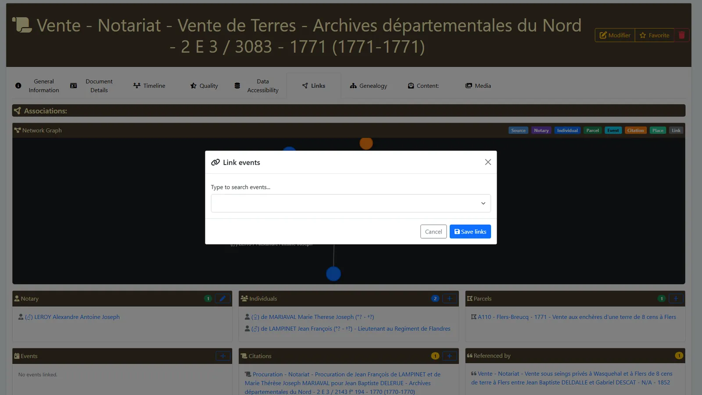Image resolution: width=702 pixels, height=395 pixels.
Task: Toggle the Individual legend filter
Action: click(x=567, y=130)
